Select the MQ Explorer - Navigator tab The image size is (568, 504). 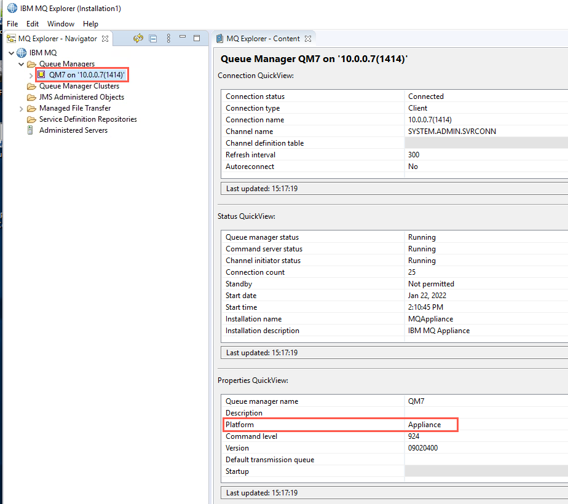[58, 39]
